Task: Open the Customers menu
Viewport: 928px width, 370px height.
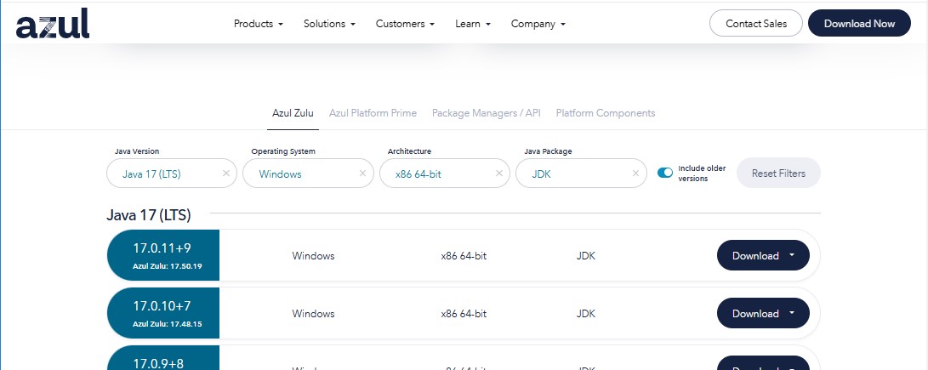Action: tap(405, 24)
